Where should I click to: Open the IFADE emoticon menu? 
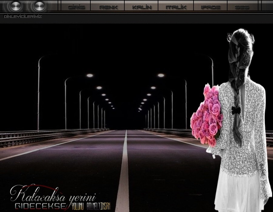point(211,7)
